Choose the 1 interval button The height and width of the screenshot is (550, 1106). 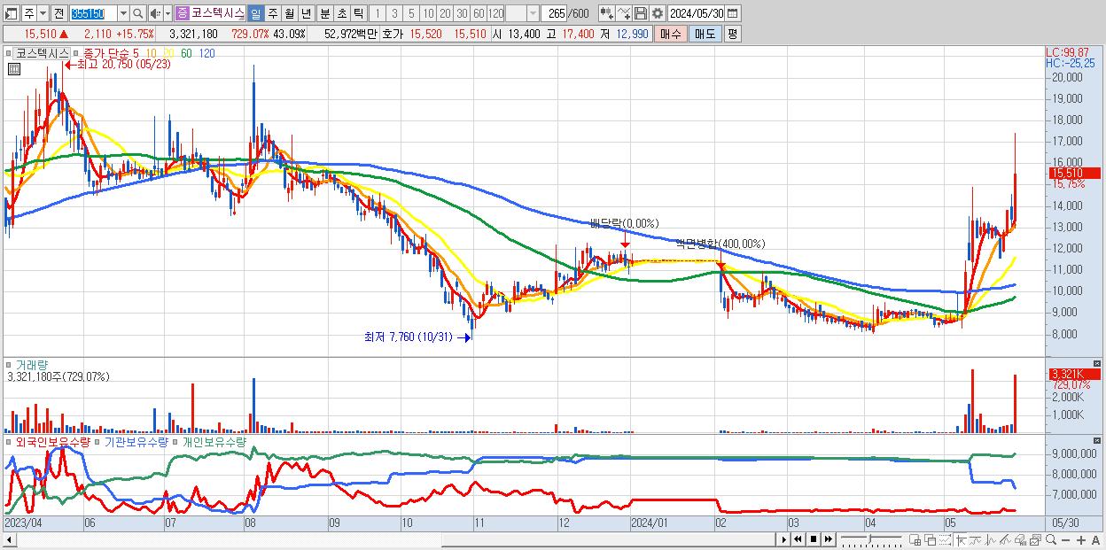[x=378, y=13]
